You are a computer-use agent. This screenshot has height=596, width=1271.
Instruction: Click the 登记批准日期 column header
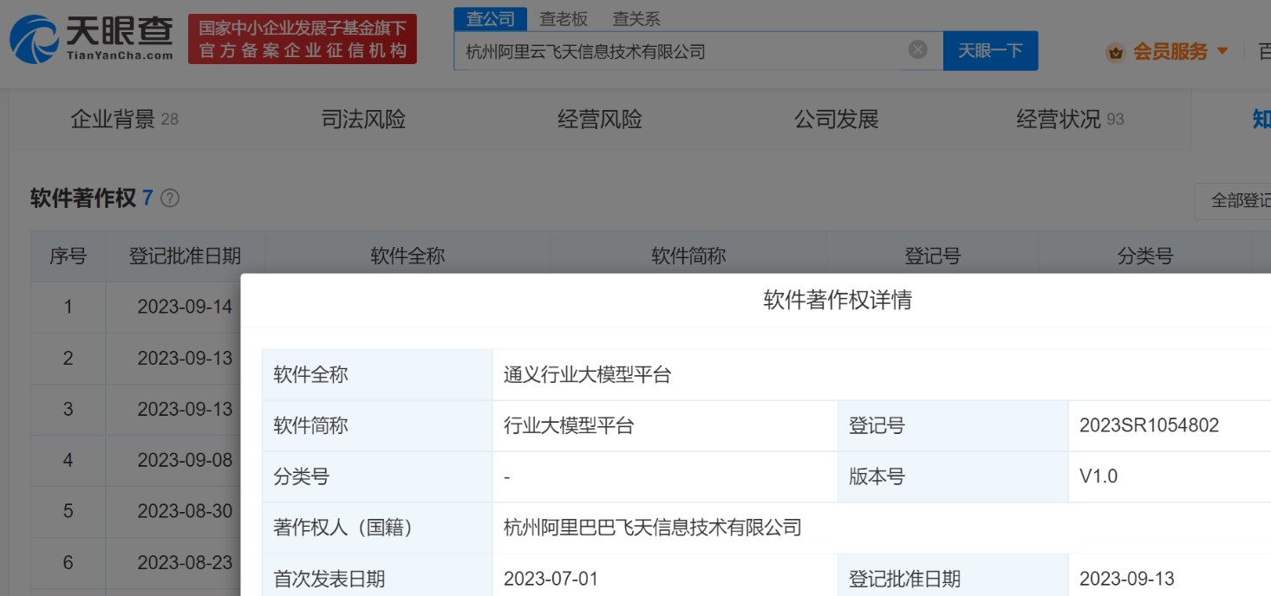[185, 256]
